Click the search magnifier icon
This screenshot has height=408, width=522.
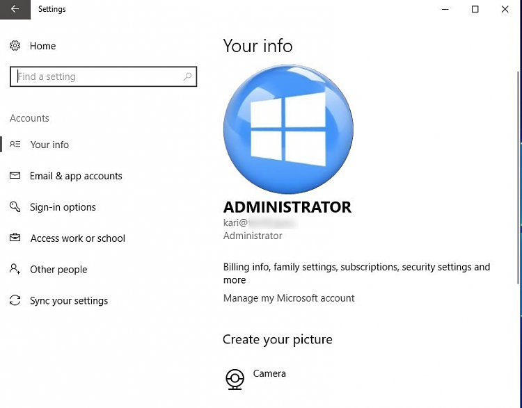(x=187, y=77)
